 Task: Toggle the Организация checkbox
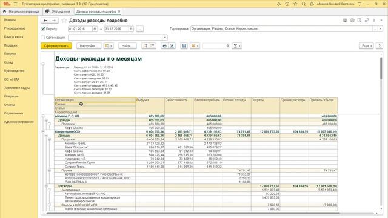(x=43, y=38)
